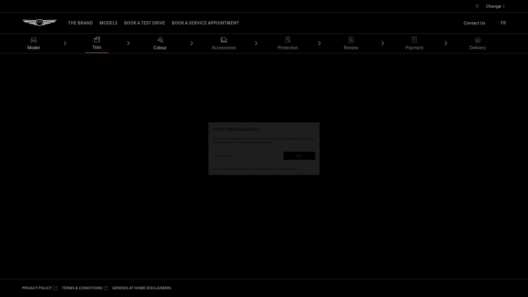This screenshot has height=297, width=528.
Task: Select the Trim step label
Action: click(x=97, y=48)
